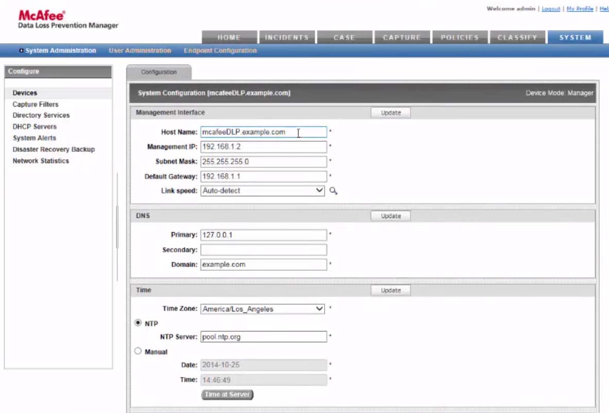Click the Default Gateway field
Image resolution: width=609 pixels, height=413 pixels.
(263, 176)
